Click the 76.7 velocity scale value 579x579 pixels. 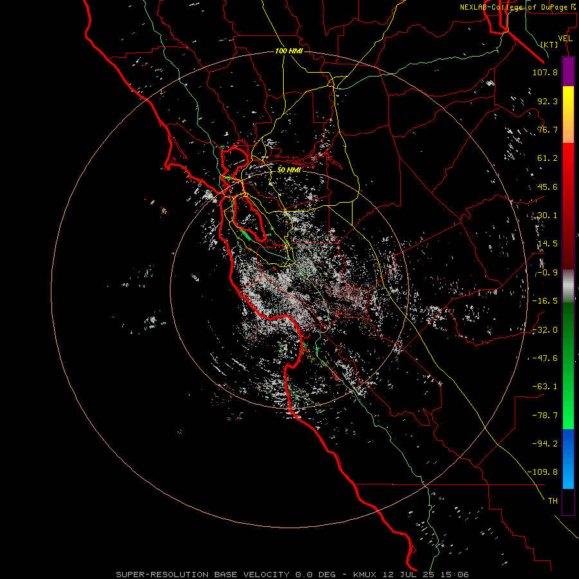coord(547,129)
